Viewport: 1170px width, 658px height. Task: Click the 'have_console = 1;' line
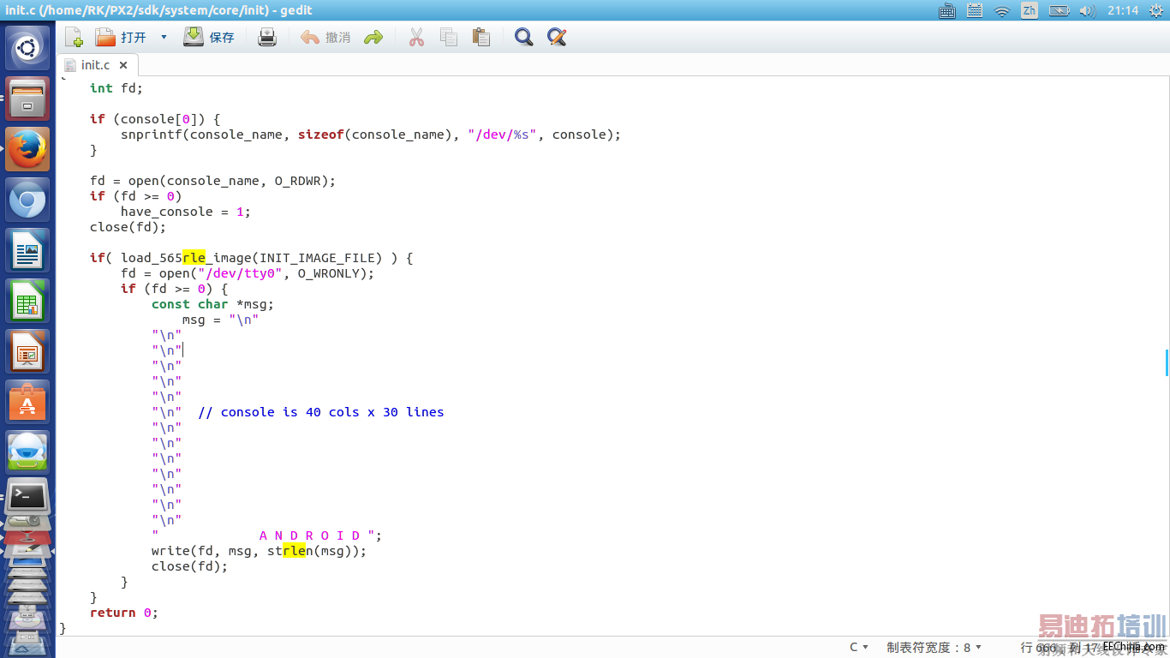tap(186, 212)
